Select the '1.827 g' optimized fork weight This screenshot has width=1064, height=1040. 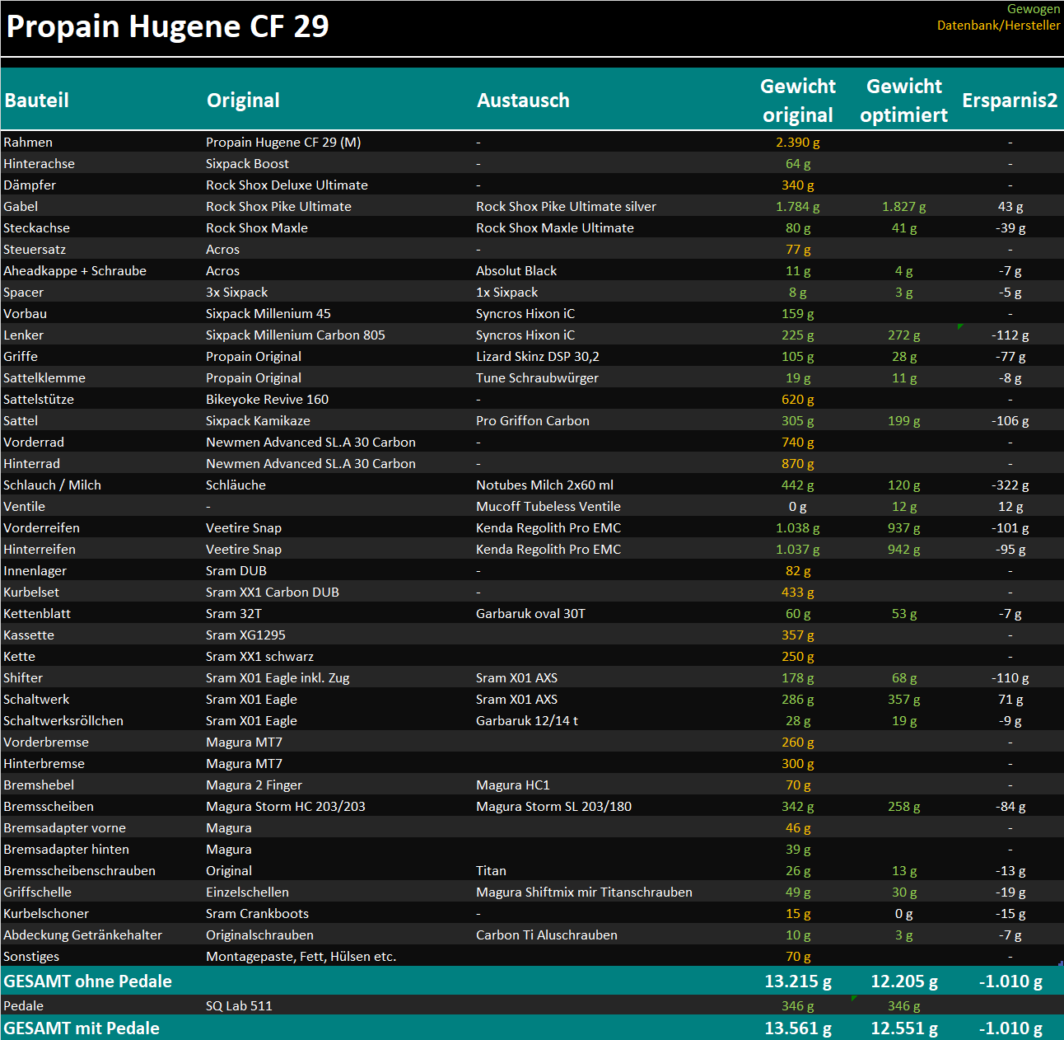coord(904,207)
